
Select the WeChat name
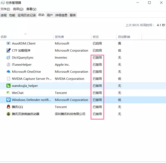click(x=18, y=93)
